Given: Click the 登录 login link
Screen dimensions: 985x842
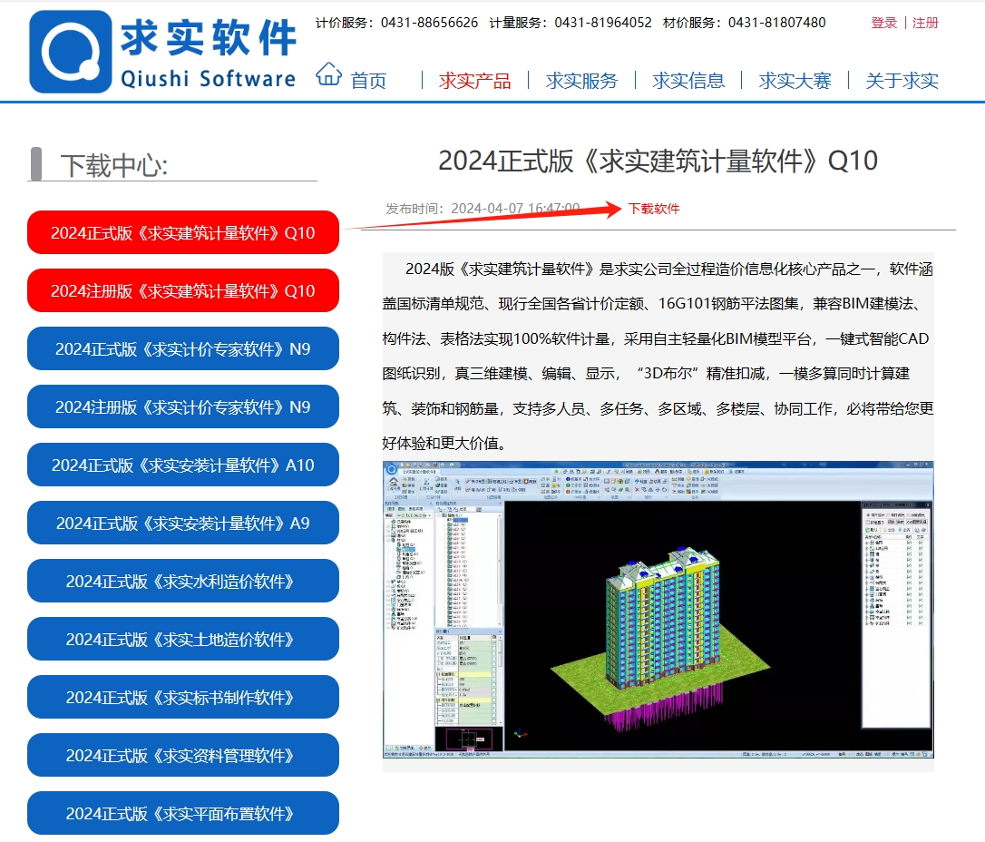Looking at the screenshot, I should [883, 23].
